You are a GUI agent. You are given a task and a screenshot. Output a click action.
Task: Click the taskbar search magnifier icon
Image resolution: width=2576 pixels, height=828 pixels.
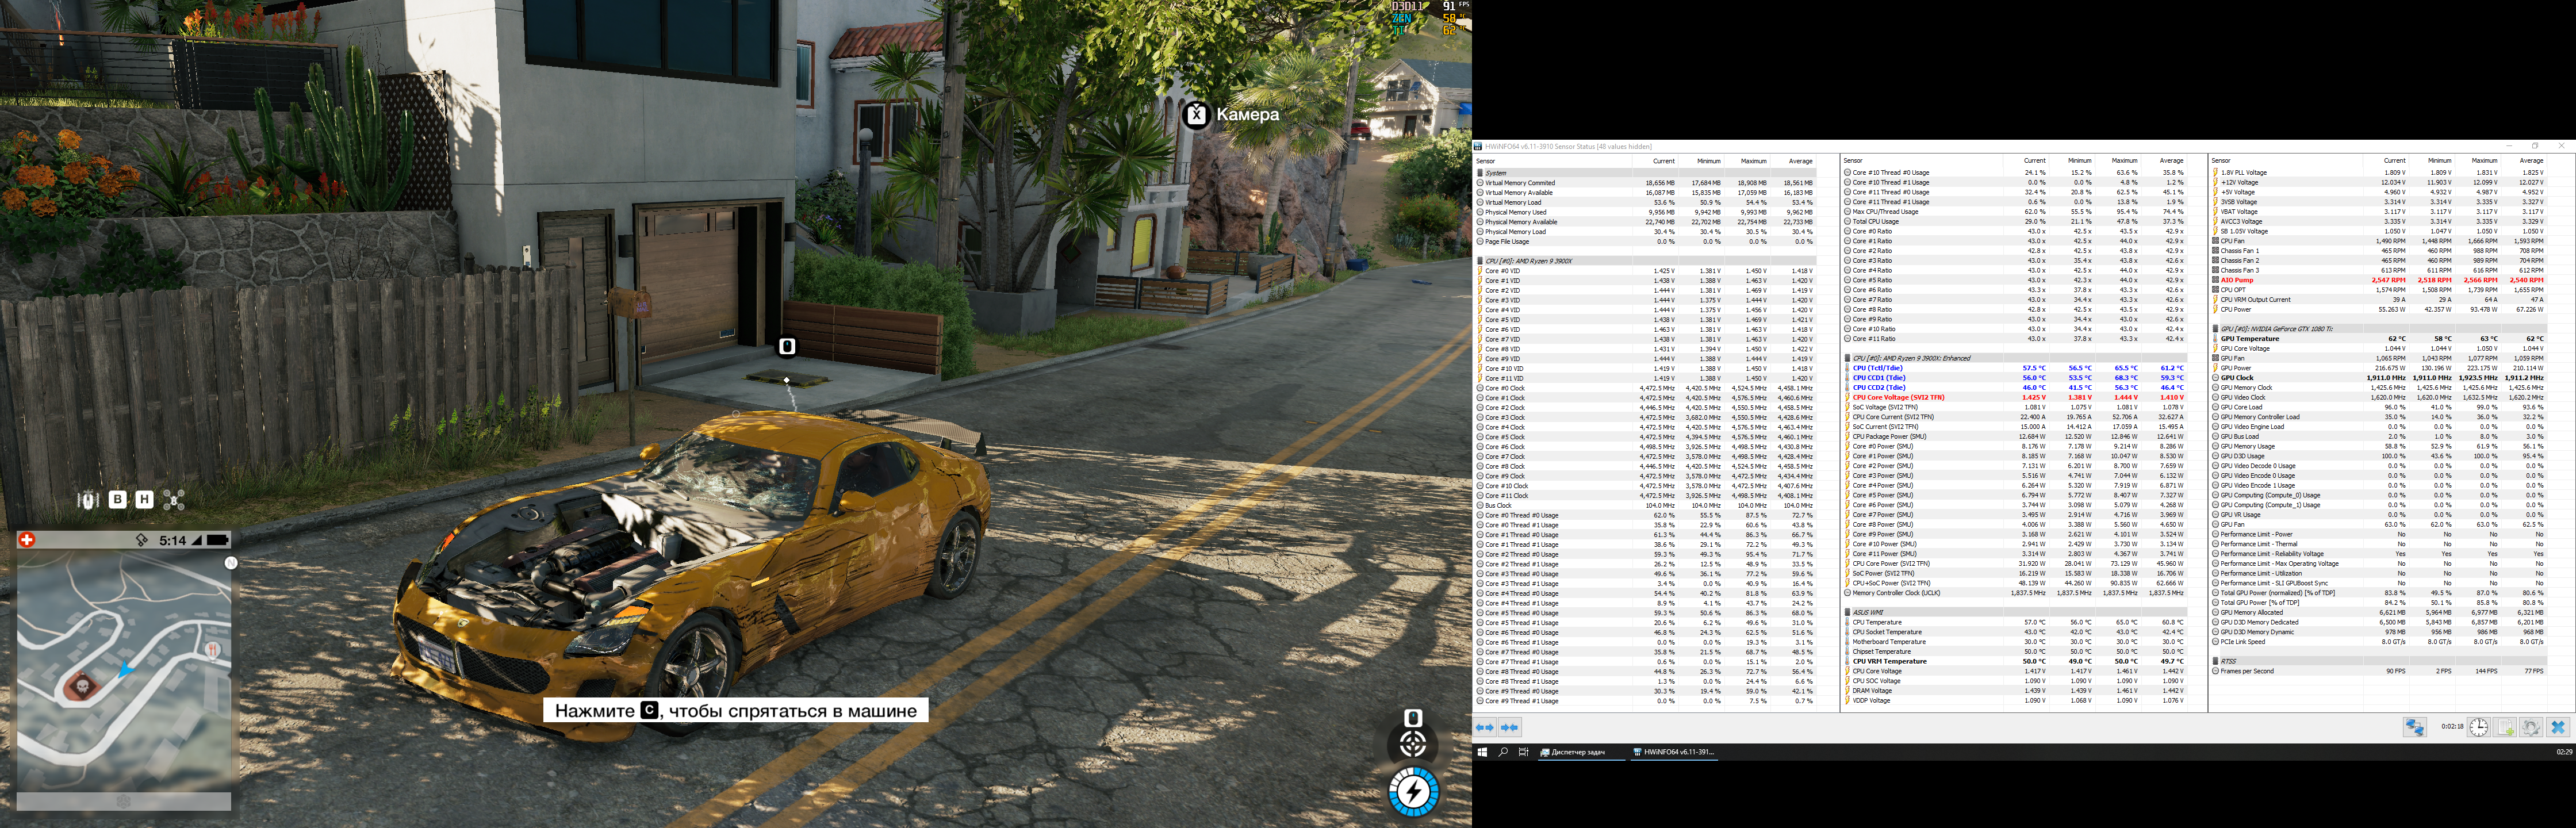point(1502,752)
